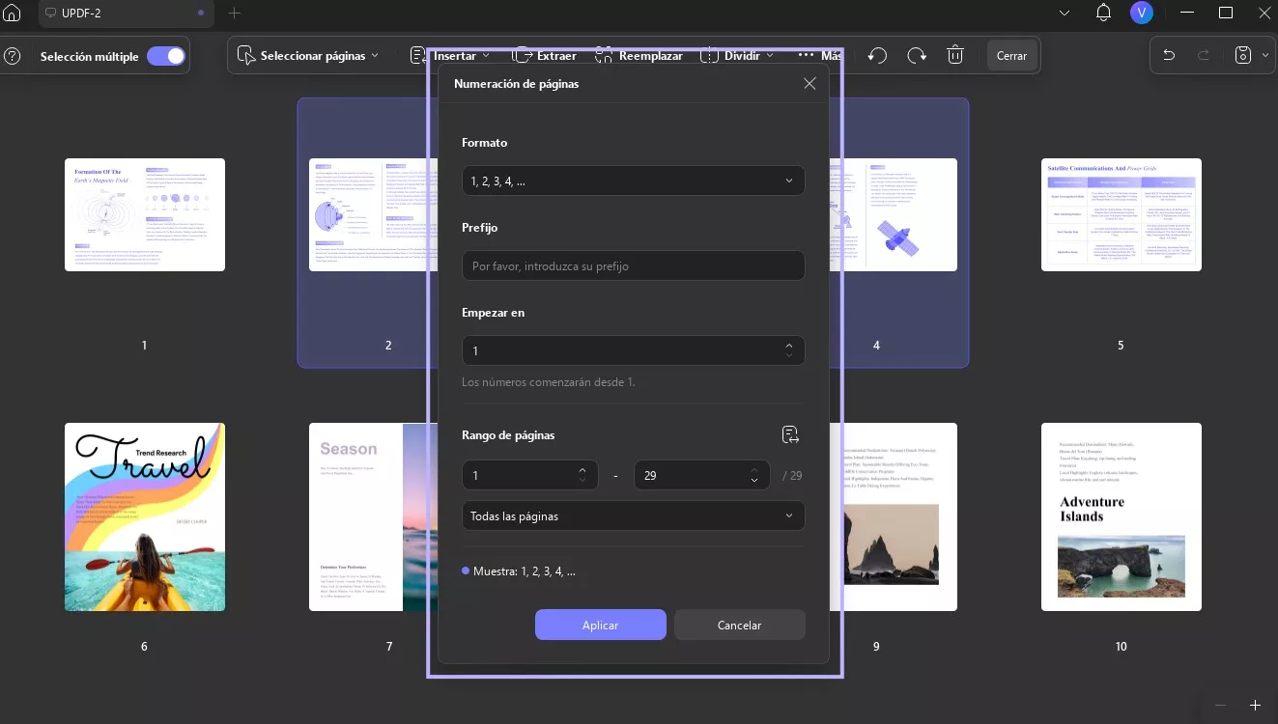Viewport: 1278px width, 724px height.
Task: Select the page 10 Adventure Islands thumbnail
Action: [1122, 516]
